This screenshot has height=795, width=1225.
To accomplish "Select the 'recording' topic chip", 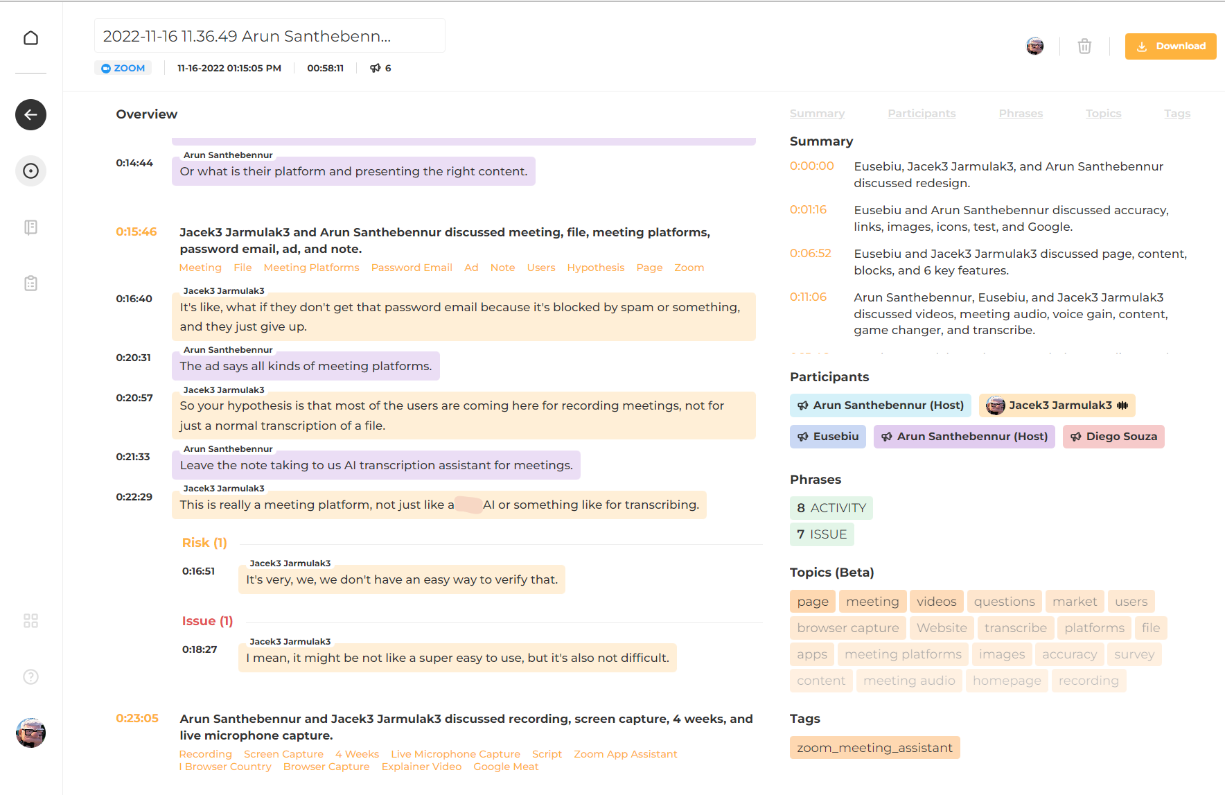I will pyautogui.click(x=1089, y=681).
